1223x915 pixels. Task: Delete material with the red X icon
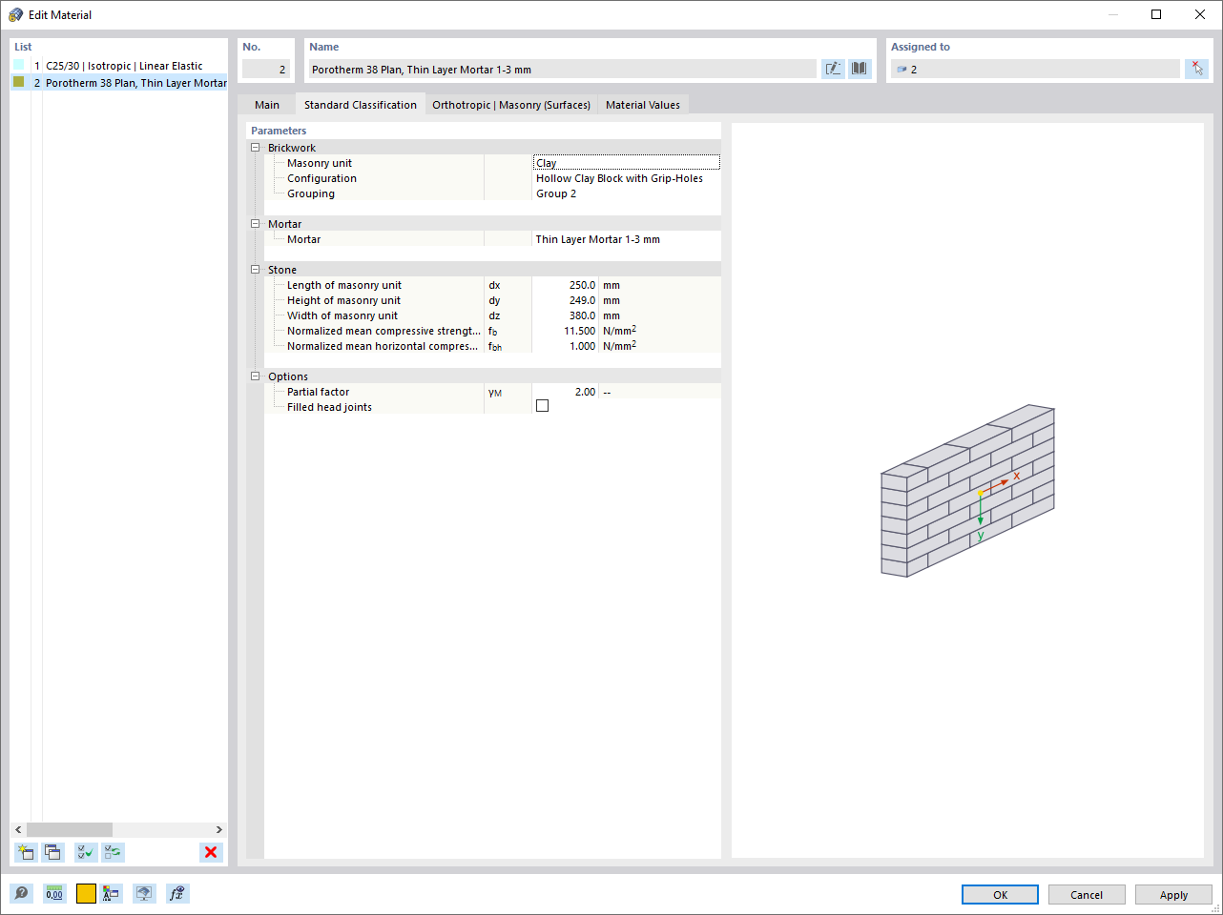coord(210,852)
